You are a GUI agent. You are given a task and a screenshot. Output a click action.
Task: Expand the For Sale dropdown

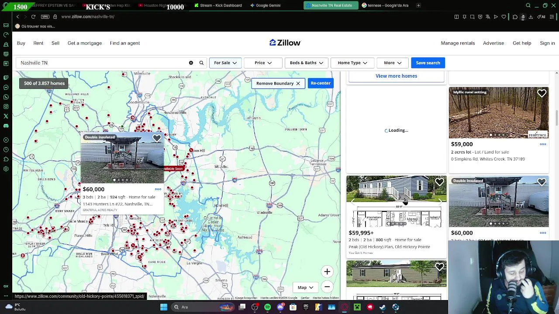[225, 63]
